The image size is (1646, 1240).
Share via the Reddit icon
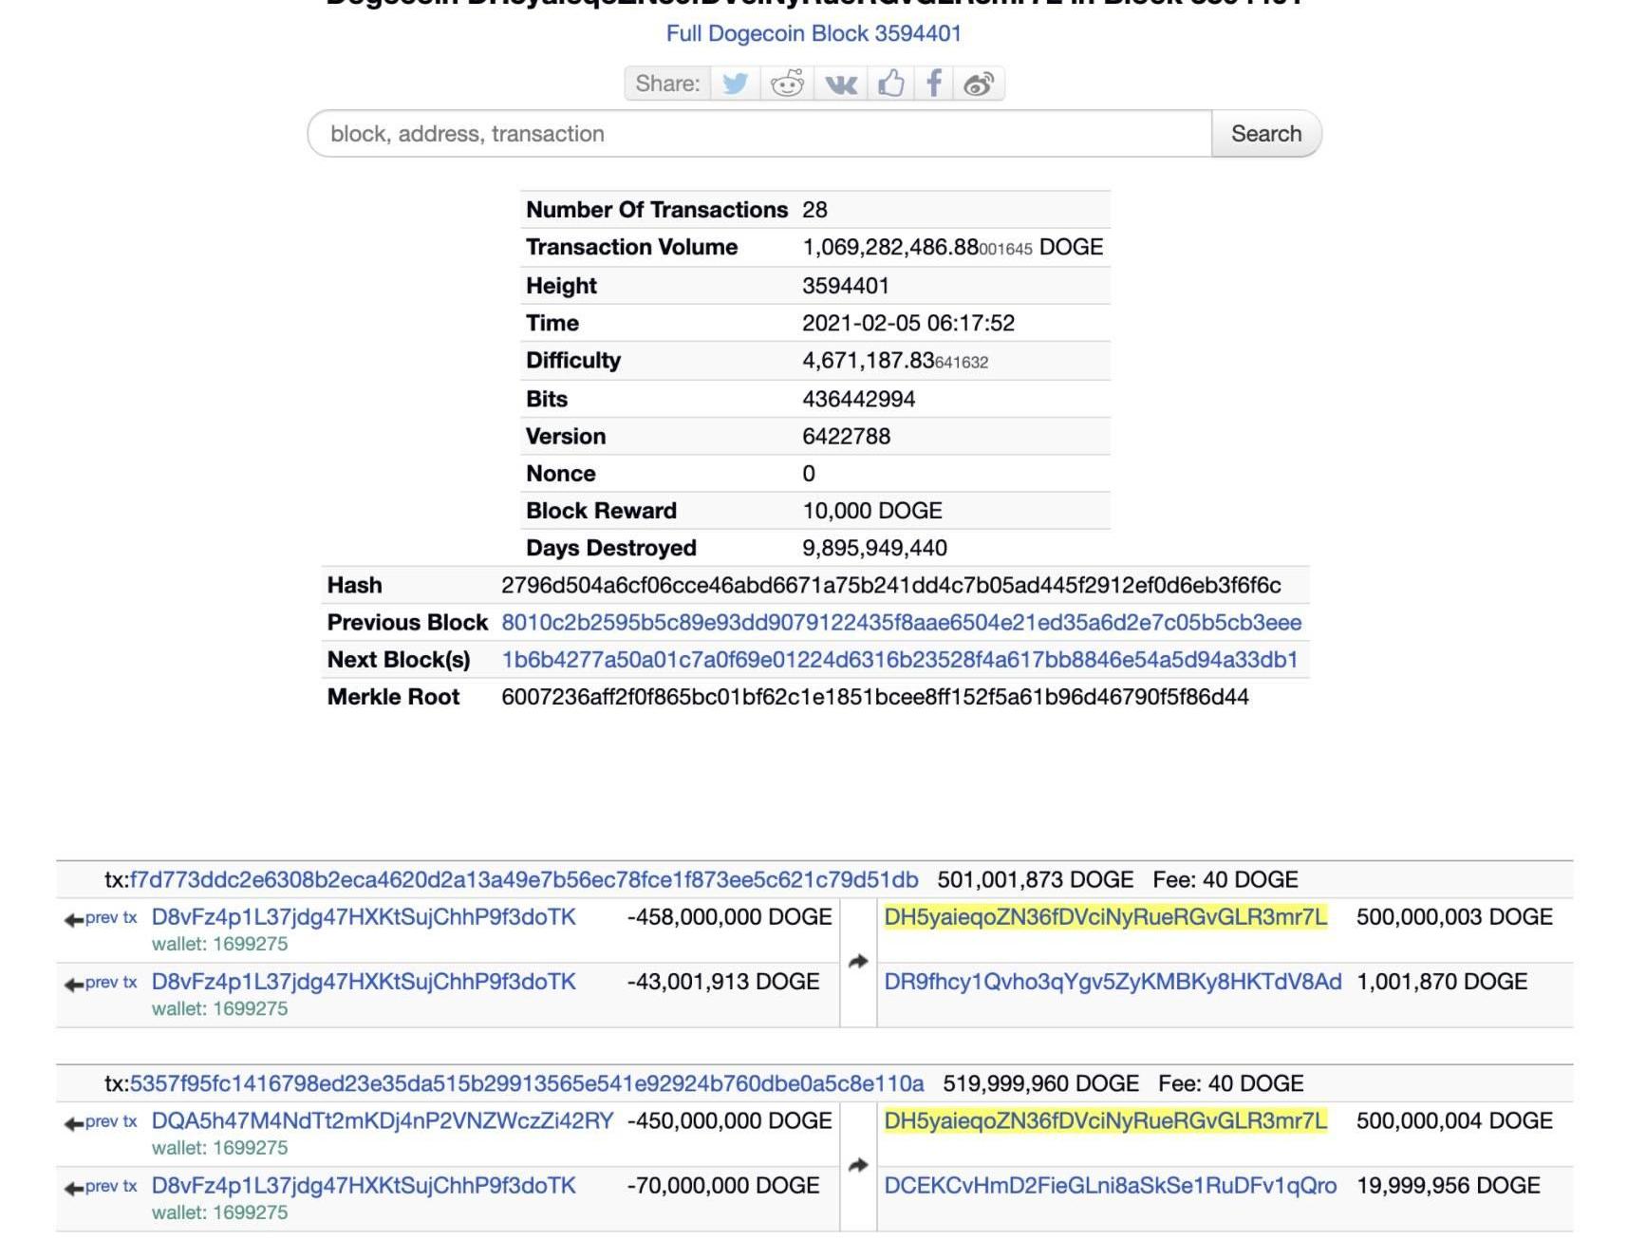[787, 84]
